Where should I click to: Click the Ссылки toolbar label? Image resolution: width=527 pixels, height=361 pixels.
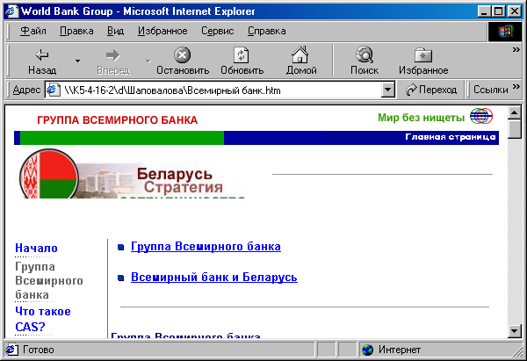(491, 90)
